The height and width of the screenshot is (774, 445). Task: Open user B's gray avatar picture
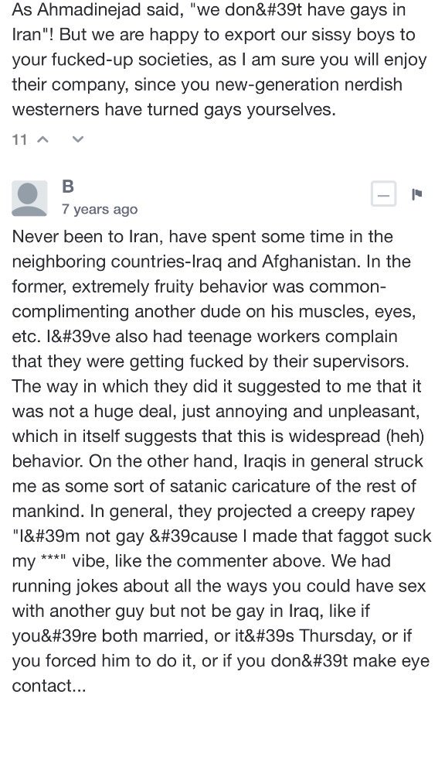(29, 198)
